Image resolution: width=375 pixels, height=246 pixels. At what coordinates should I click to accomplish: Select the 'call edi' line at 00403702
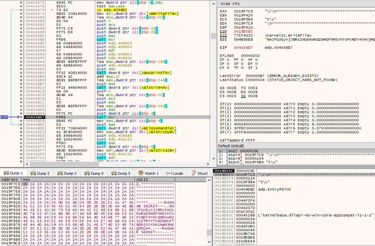pos(106,158)
